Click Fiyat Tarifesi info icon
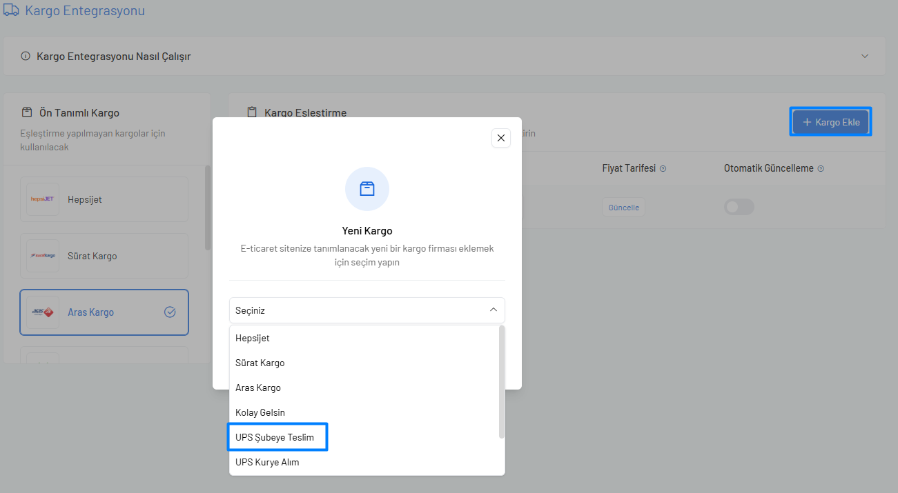The height and width of the screenshot is (493, 898). [x=663, y=169]
